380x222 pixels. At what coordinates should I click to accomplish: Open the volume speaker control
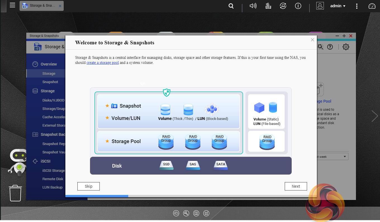[x=253, y=6]
